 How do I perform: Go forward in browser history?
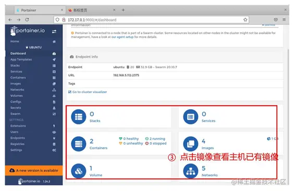pyautogui.click(x=19, y=20)
